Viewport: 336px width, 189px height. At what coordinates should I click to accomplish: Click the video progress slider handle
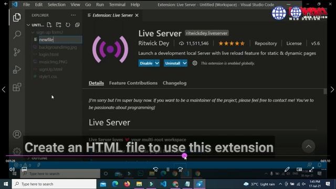(184, 156)
